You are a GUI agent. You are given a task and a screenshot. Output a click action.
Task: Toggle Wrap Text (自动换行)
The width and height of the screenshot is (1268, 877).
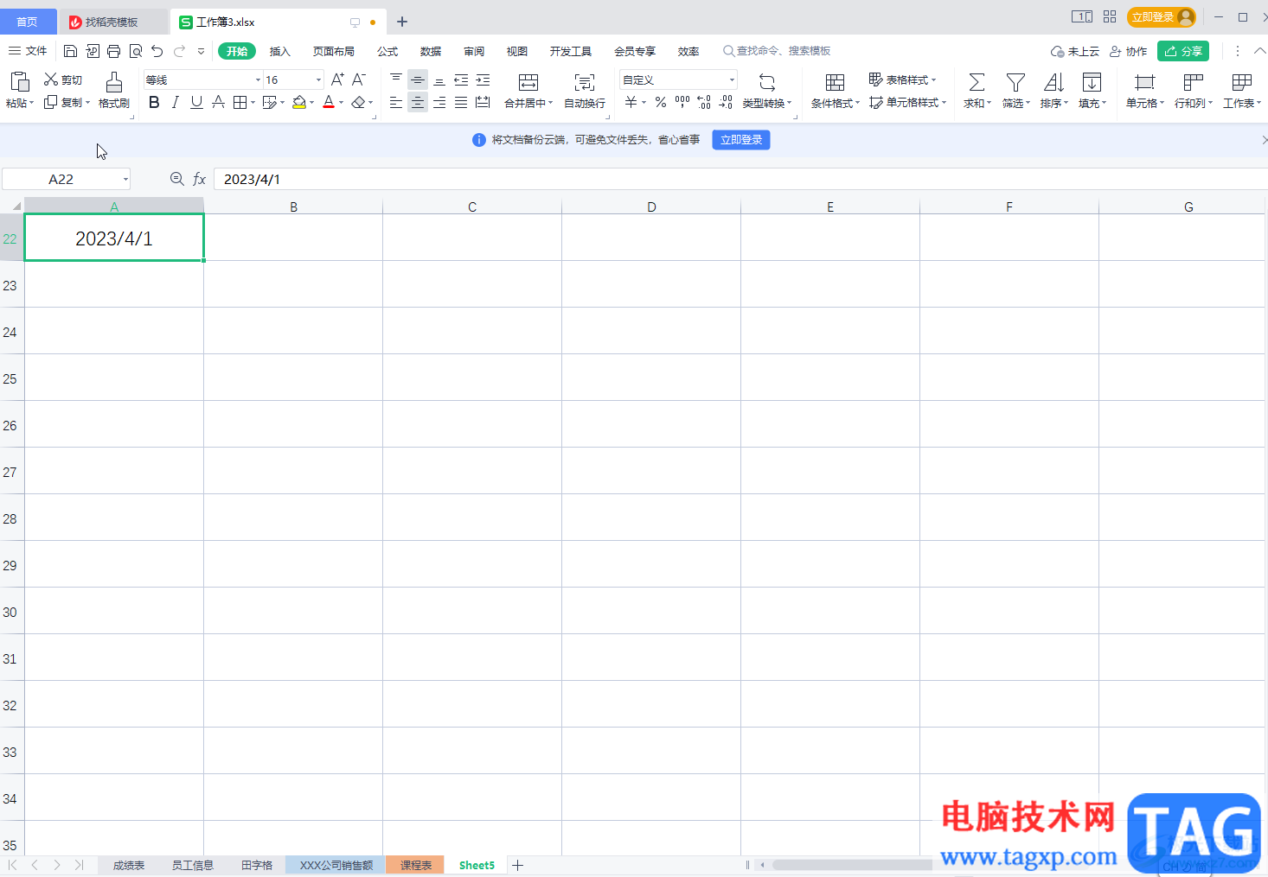coord(585,90)
